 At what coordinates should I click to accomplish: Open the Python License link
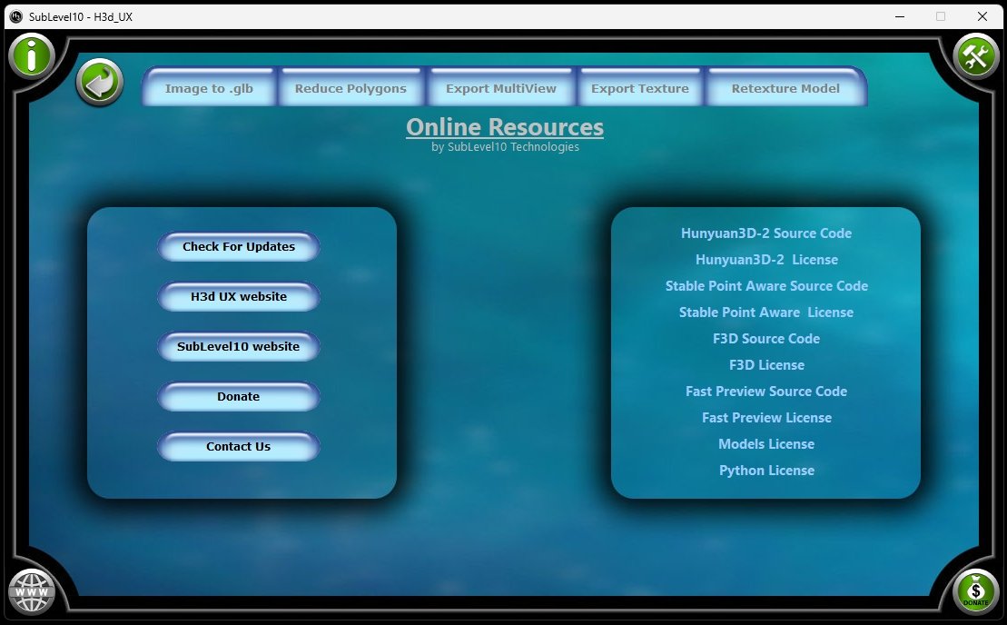coord(766,471)
